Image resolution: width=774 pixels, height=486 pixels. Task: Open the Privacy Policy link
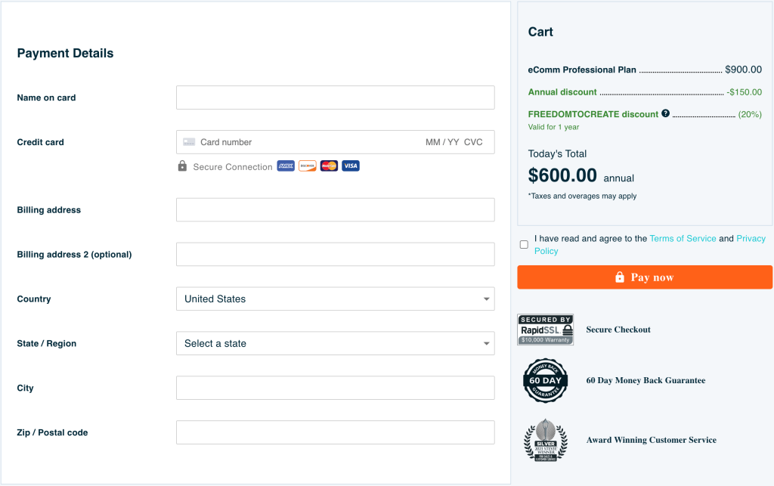[x=751, y=238]
